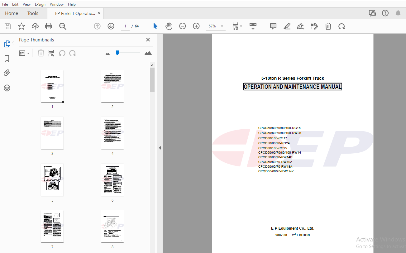
Task: Open the E-Sign menu
Action: click(x=40, y=4)
